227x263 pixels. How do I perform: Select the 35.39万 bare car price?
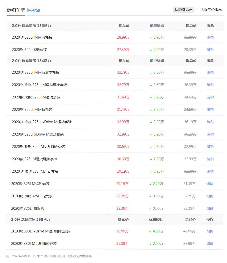tap(122, 244)
